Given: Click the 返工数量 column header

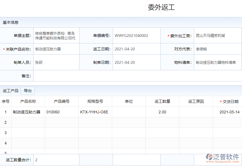Looking at the screenshot, I should click(x=162, y=101).
